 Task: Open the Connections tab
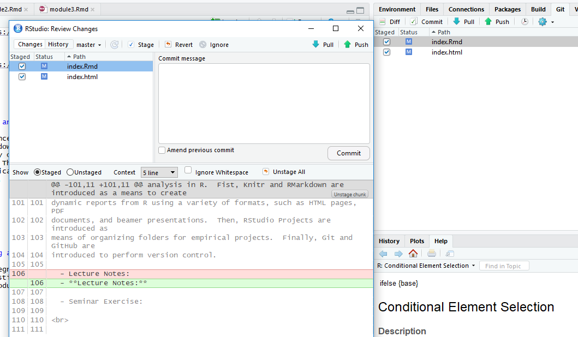pos(466,9)
